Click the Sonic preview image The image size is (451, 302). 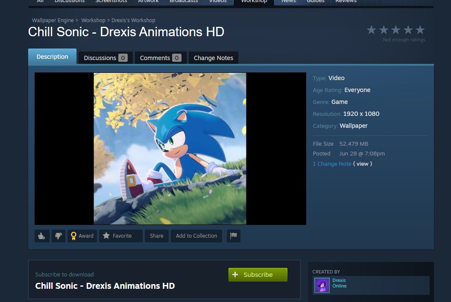[x=170, y=149]
